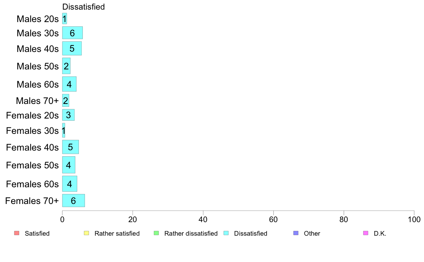This screenshot has width=424, height=262.
Task: Click the Rather satisfied yellow legend swatch
Action: click(x=86, y=233)
